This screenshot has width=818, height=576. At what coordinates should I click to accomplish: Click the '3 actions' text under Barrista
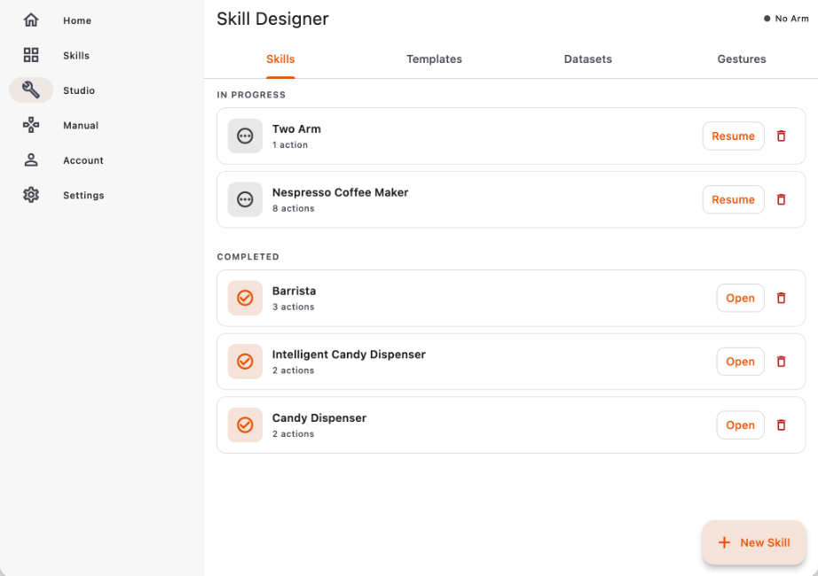[293, 307]
